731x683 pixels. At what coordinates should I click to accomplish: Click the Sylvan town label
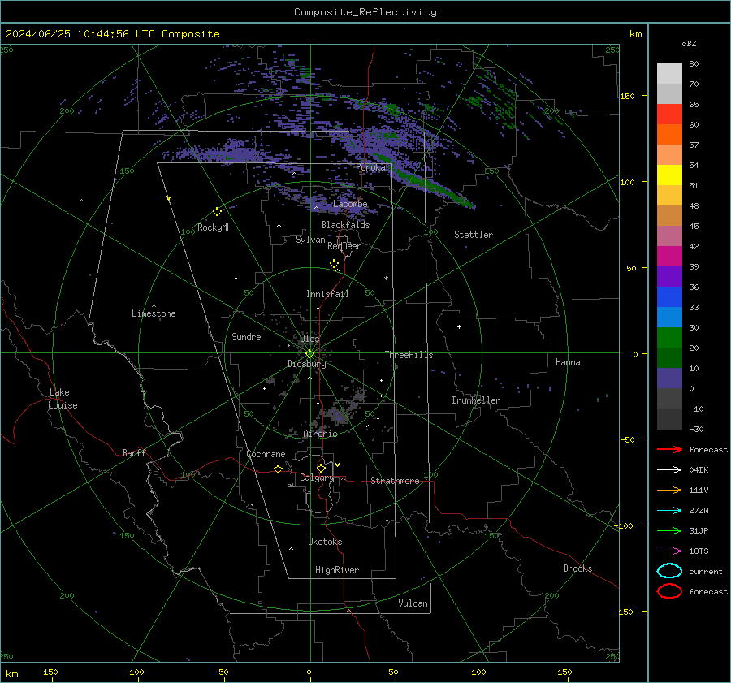click(310, 240)
